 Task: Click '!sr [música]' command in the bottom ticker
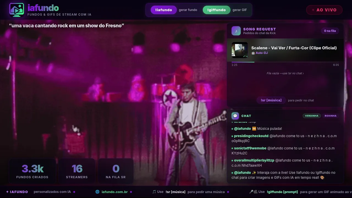(x=175, y=192)
